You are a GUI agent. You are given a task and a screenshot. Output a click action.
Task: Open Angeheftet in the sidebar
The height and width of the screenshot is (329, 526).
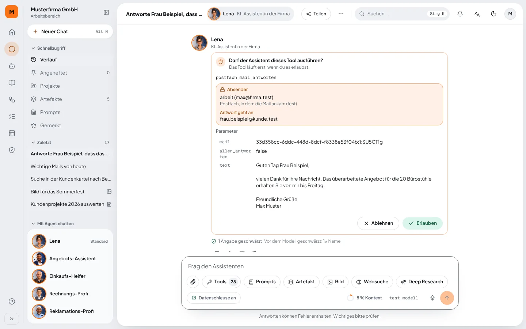click(x=70, y=73)
